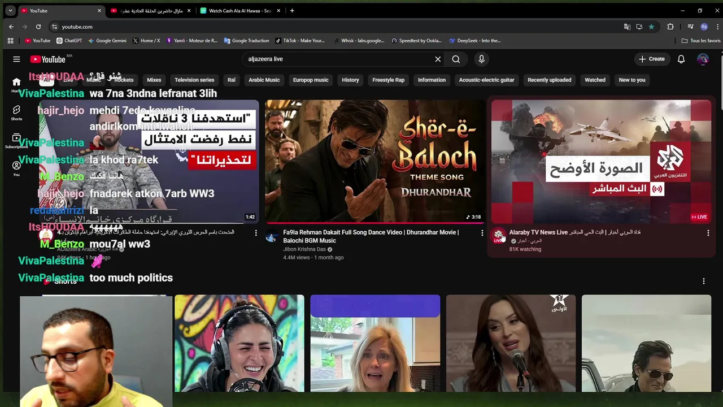Image resolution: width=723 pixels, height=407 pixels.
Task: Open the Chrome profile avatar
Action: [704, 27]
